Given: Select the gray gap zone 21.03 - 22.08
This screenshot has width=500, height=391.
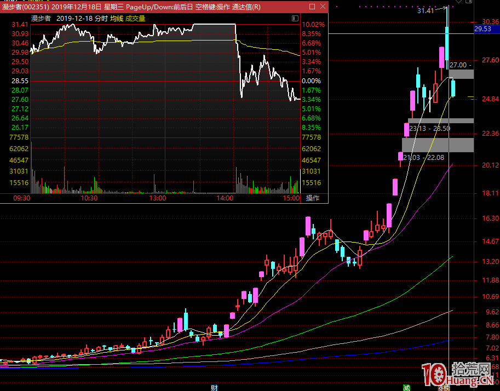Looking at the screenshot, I should [x=438, y=145].
